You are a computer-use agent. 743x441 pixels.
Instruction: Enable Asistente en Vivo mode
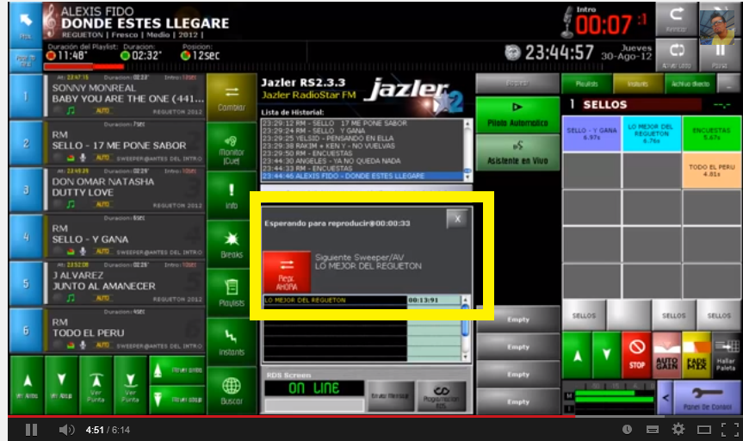tap(517, 152)
